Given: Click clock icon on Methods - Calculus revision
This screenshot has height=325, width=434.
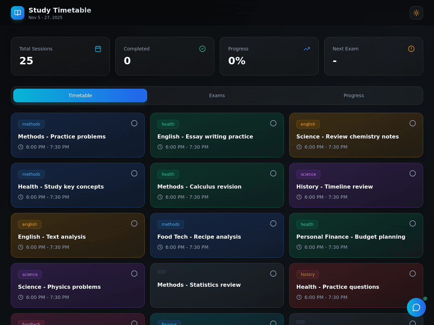Looking at the screenshot, I should pyautogui.click(x=160, y=197).
